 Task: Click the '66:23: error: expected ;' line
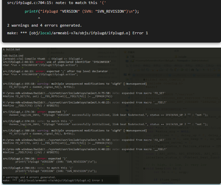[x=55, y=71]
